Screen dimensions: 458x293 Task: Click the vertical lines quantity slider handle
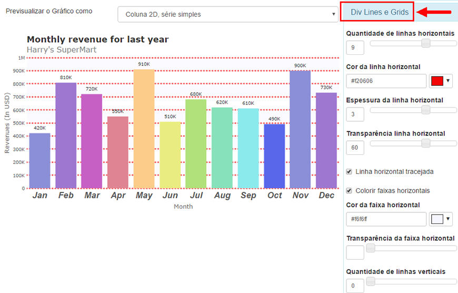[x=371, y=281]
